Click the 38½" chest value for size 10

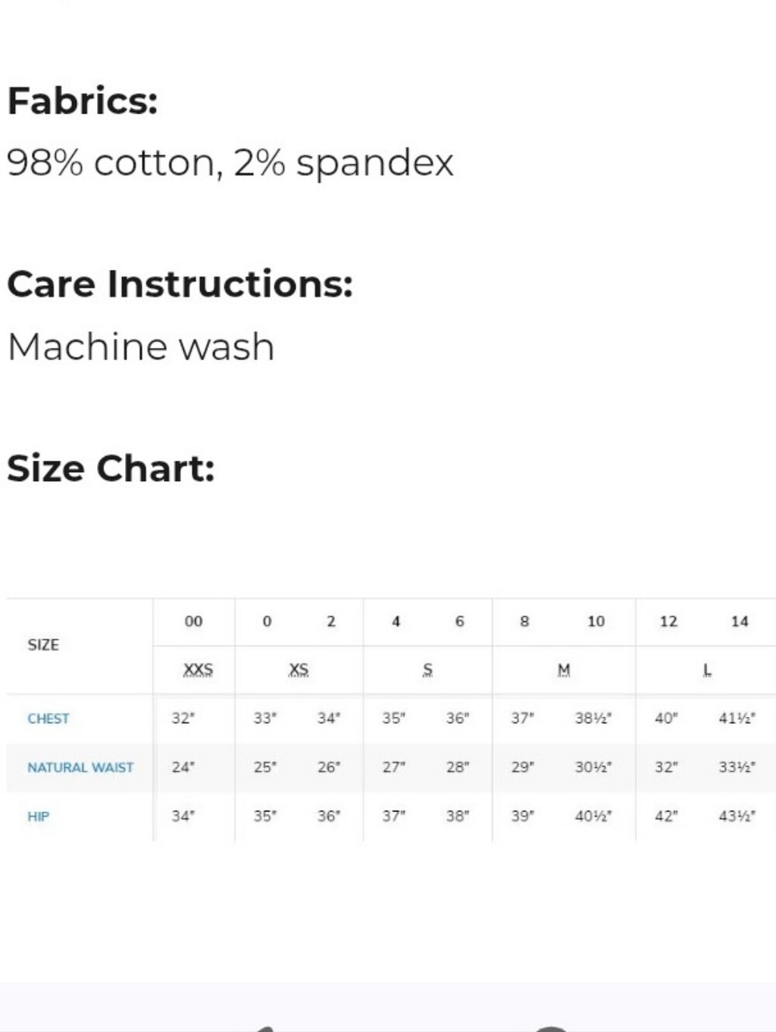click(594, 719)
